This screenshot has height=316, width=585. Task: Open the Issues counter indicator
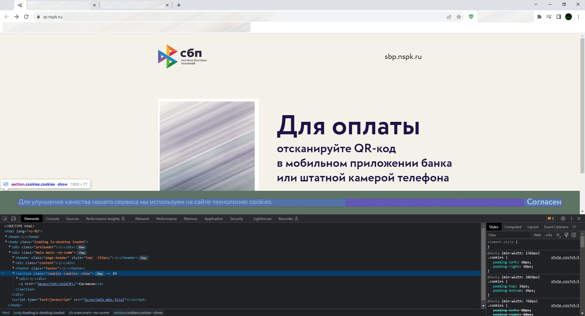pyautogui.click(x=550, y=218)
